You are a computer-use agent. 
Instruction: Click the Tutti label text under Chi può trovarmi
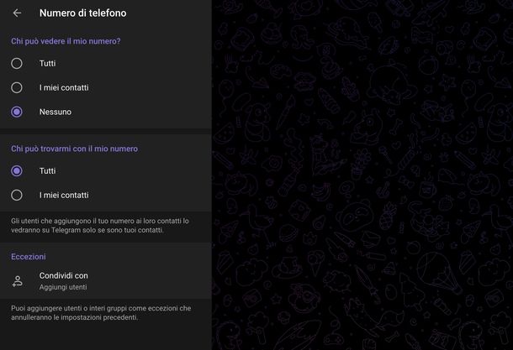coord(48,170)
